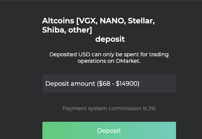202x139 pixels.
Task: Click the green Deposit button
Action: click(x=109, y=130)
